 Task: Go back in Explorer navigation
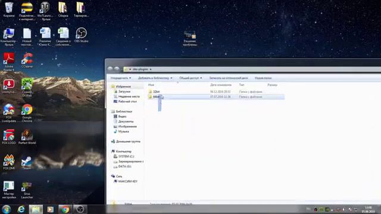pos(110,69)
